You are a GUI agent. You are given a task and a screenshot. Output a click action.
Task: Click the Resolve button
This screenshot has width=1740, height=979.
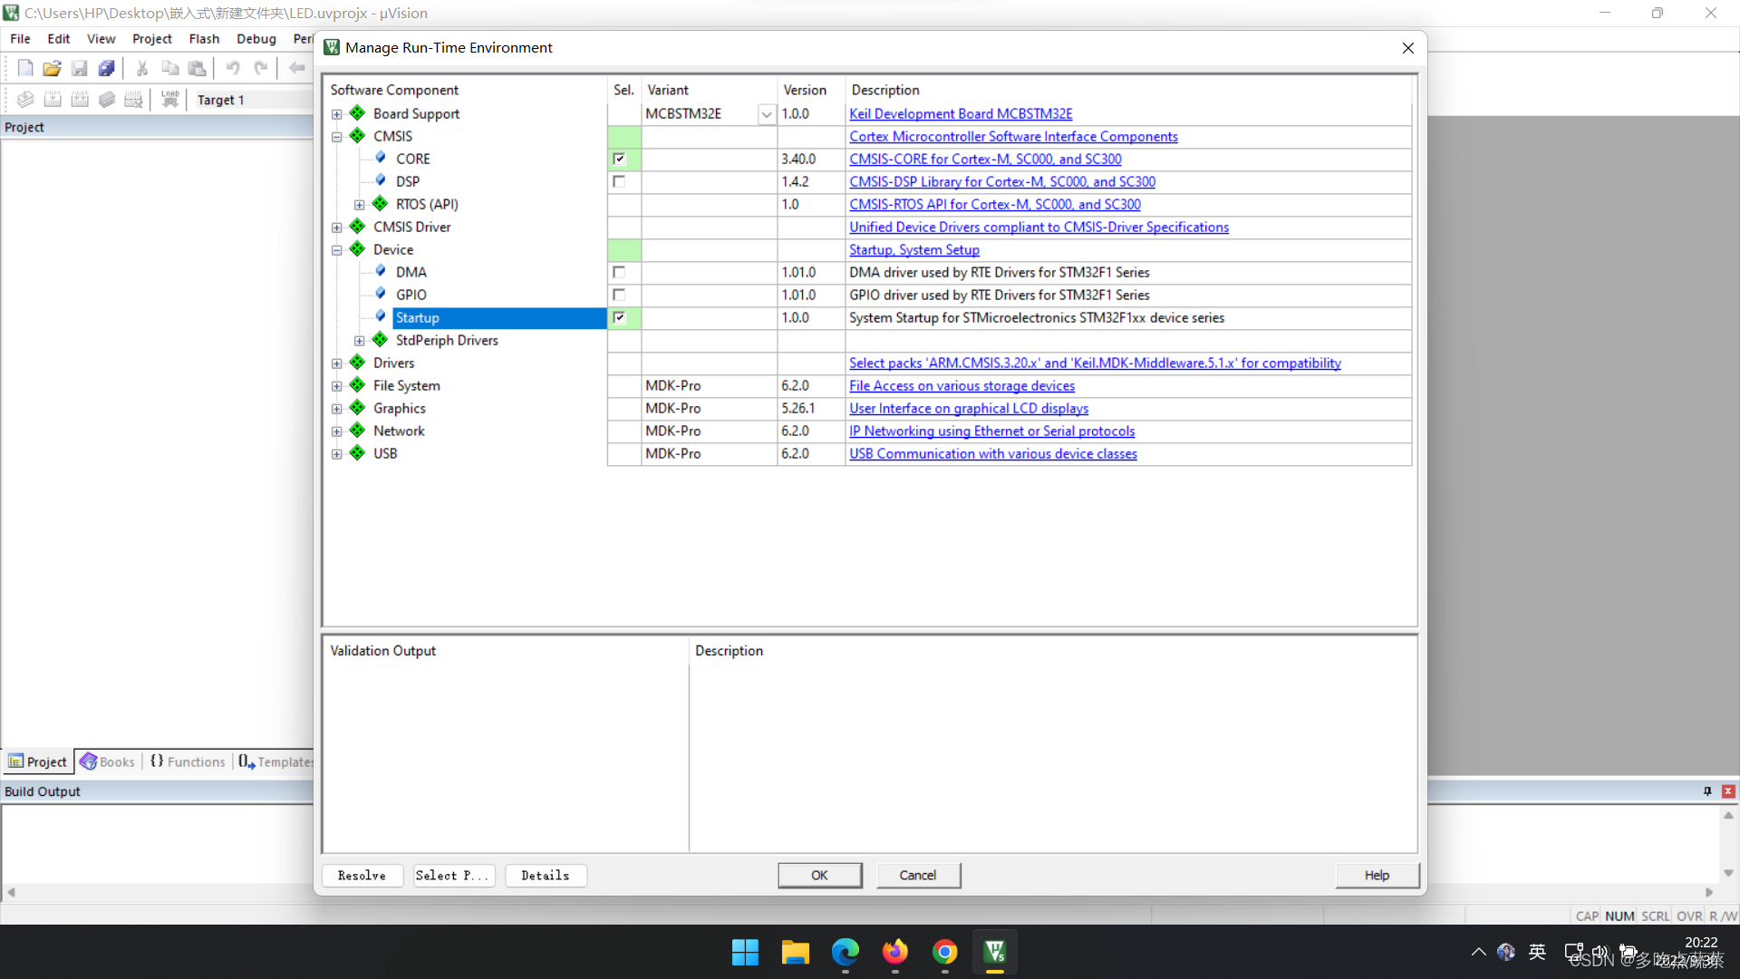click(x=362, y=875)
